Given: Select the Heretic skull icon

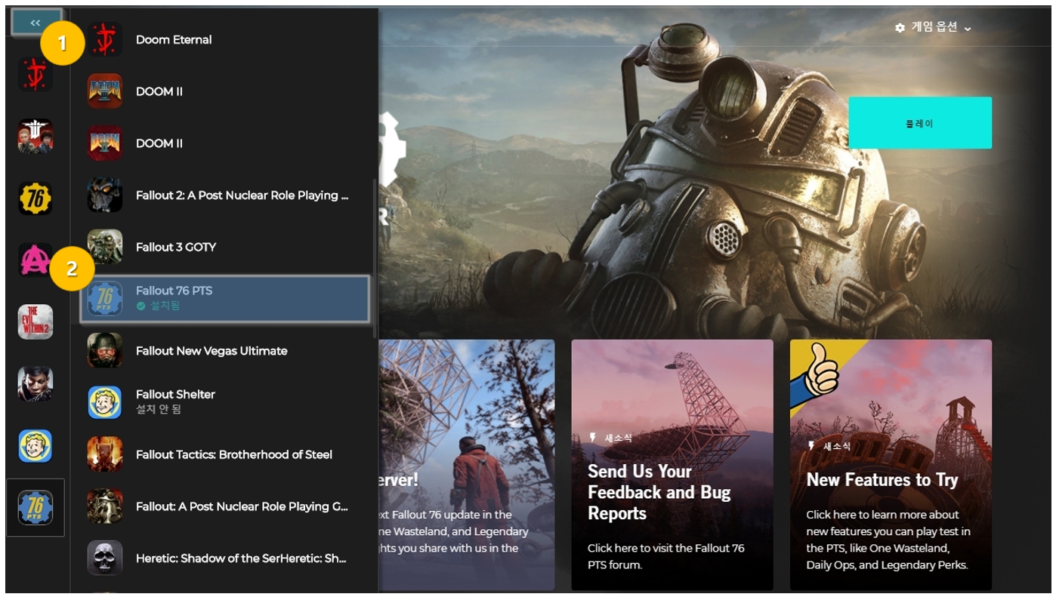Looking at the screenshot, I should (105, 558).
